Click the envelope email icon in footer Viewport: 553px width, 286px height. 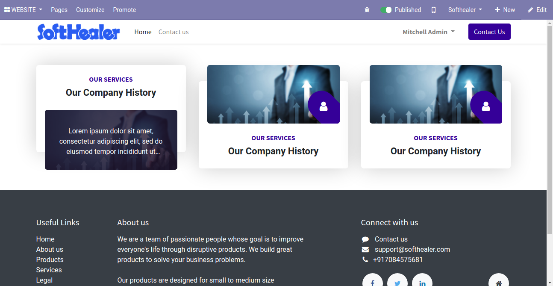click(x=365, y=250)
